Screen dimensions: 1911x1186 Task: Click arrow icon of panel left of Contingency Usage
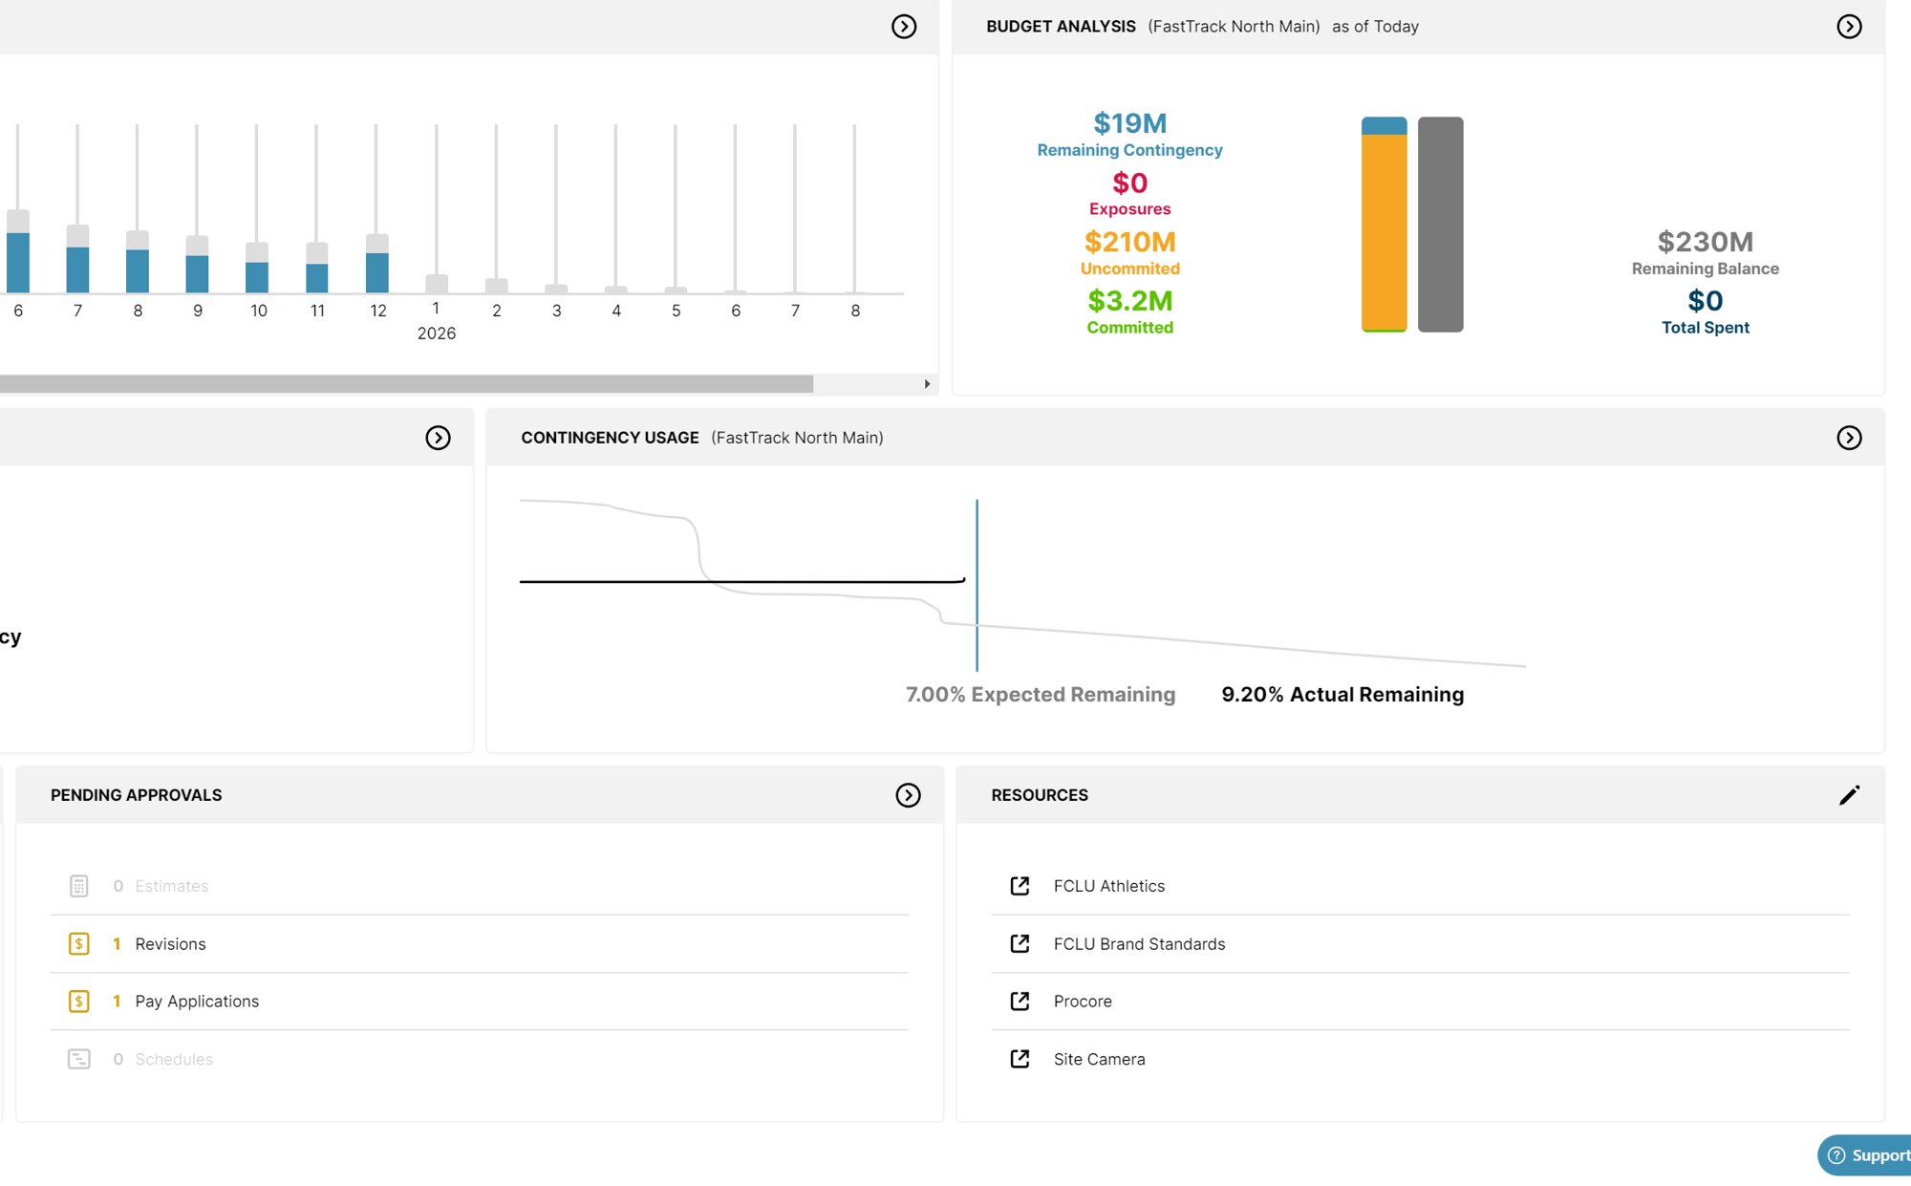438,438
